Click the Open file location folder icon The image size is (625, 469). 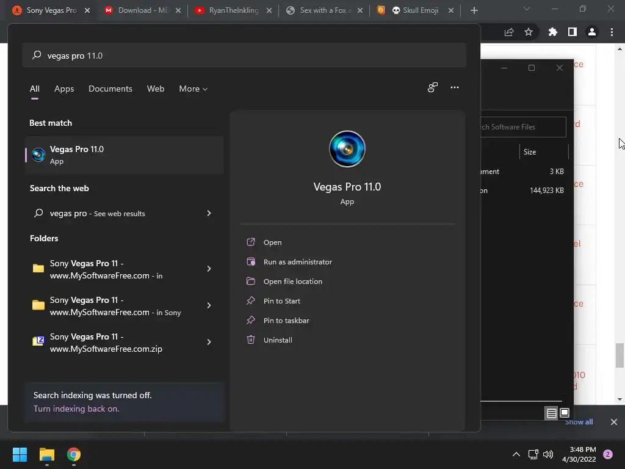[251, 281]
